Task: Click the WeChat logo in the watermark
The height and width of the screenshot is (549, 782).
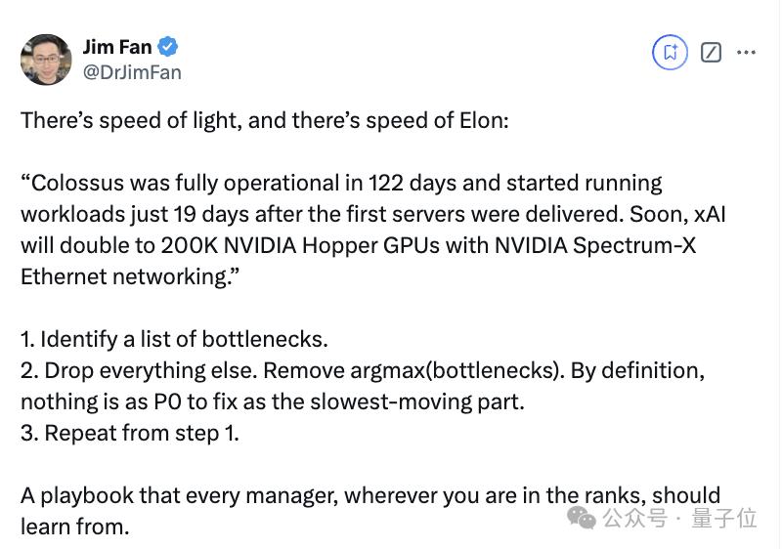Action: coord(583,518)
